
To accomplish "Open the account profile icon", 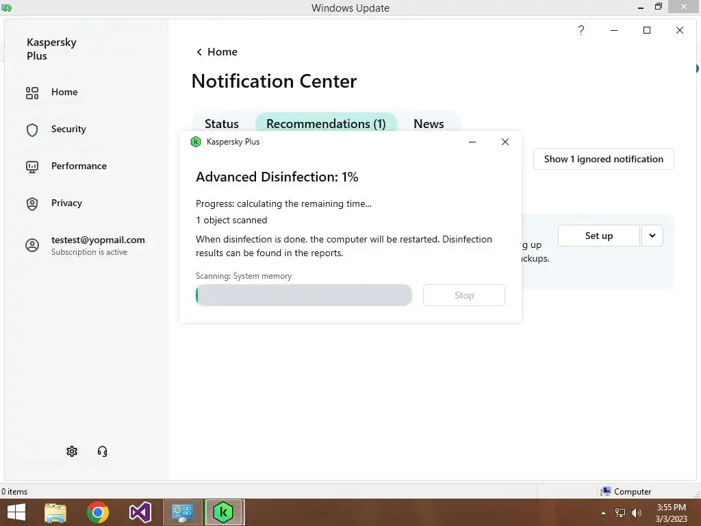I will point(32,245).
